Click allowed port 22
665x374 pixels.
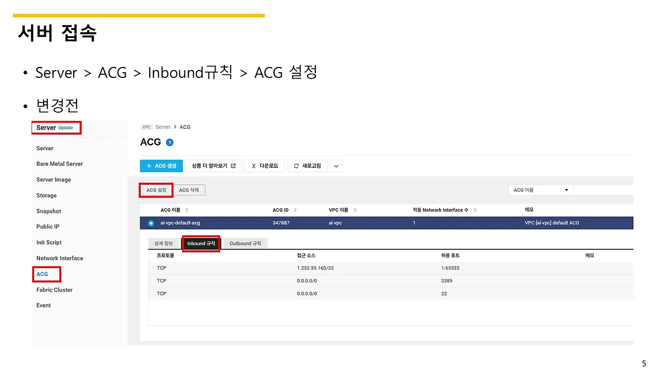click(444, 293)
